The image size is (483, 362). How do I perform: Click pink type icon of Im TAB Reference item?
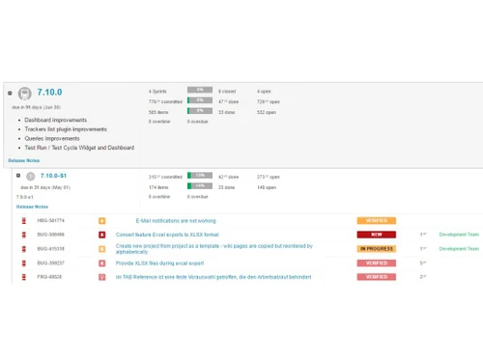[x=102, y=277]
